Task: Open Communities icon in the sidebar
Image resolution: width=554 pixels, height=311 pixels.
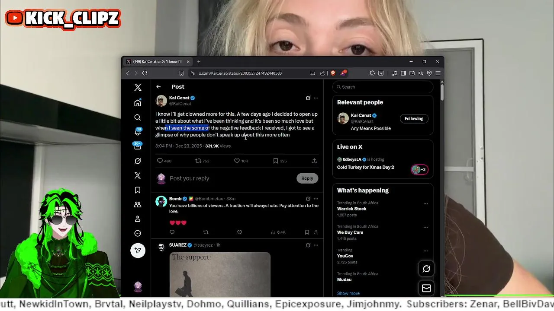Action: [138, 204]
